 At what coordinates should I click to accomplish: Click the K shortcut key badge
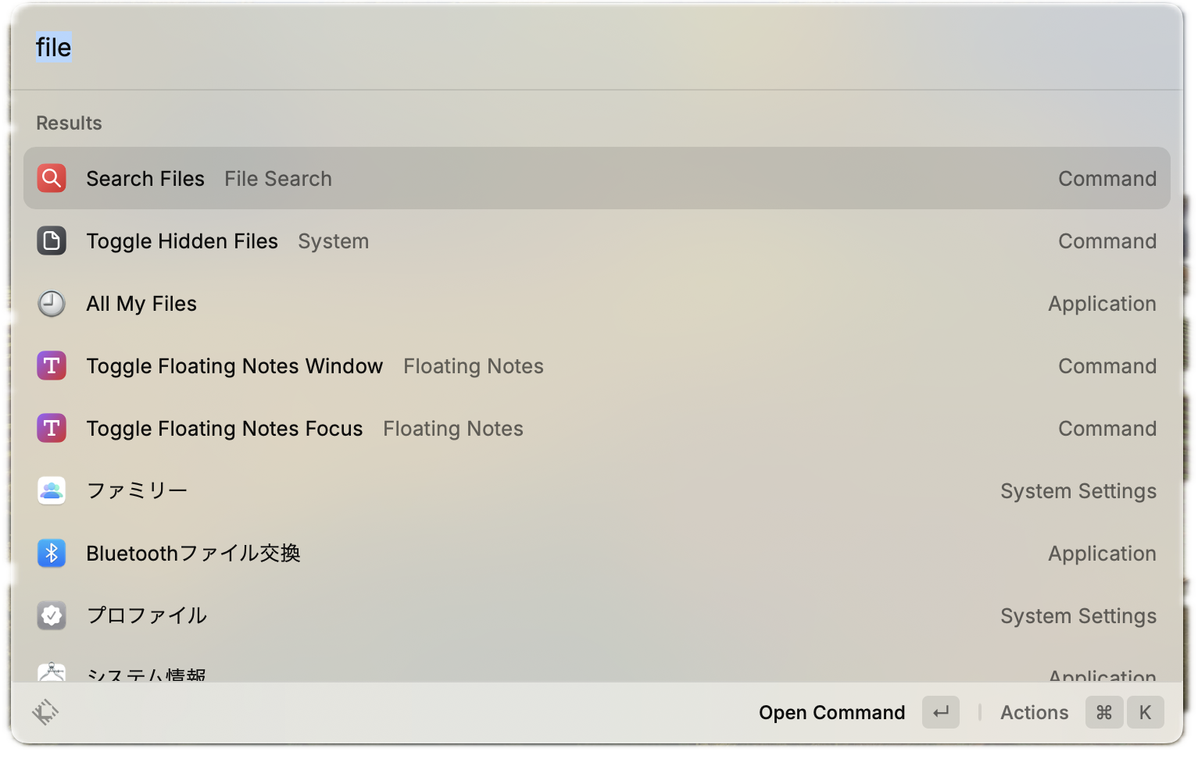1145,712
